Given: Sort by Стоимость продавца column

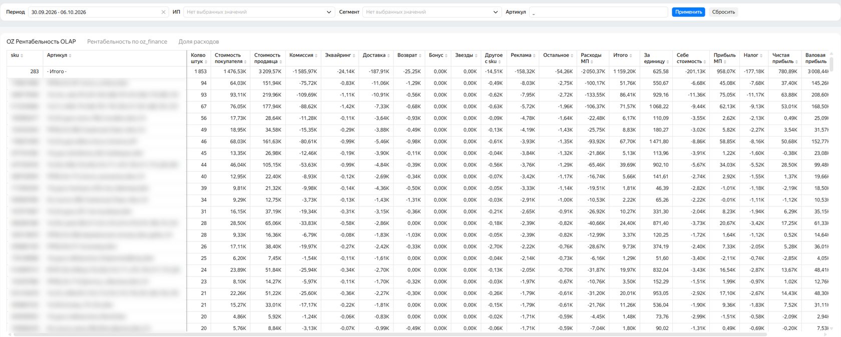Looking at the screenshot, I should coord(280,61).
